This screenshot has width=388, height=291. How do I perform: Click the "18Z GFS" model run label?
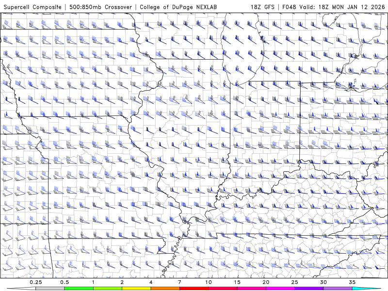coord(262,7)
